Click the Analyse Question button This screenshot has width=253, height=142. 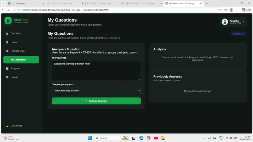coord(96,101)
